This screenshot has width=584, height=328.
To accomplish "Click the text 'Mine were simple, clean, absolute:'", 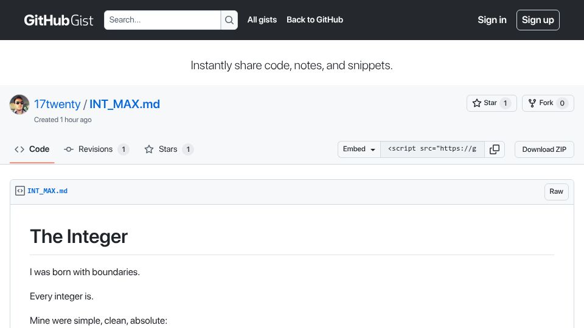I will [x=99, y=321].
